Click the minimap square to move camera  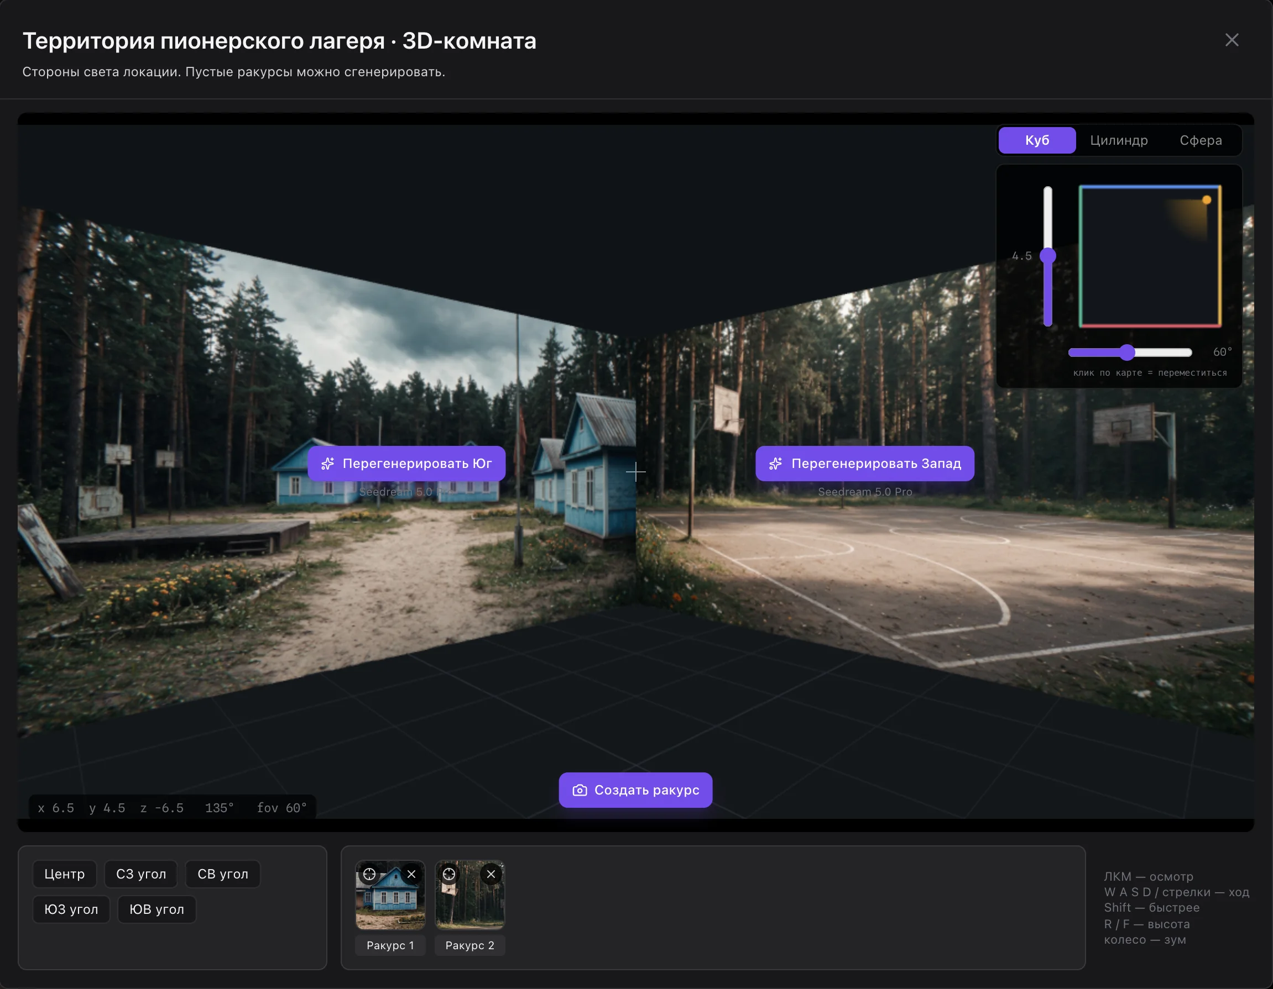point(1150,256)
